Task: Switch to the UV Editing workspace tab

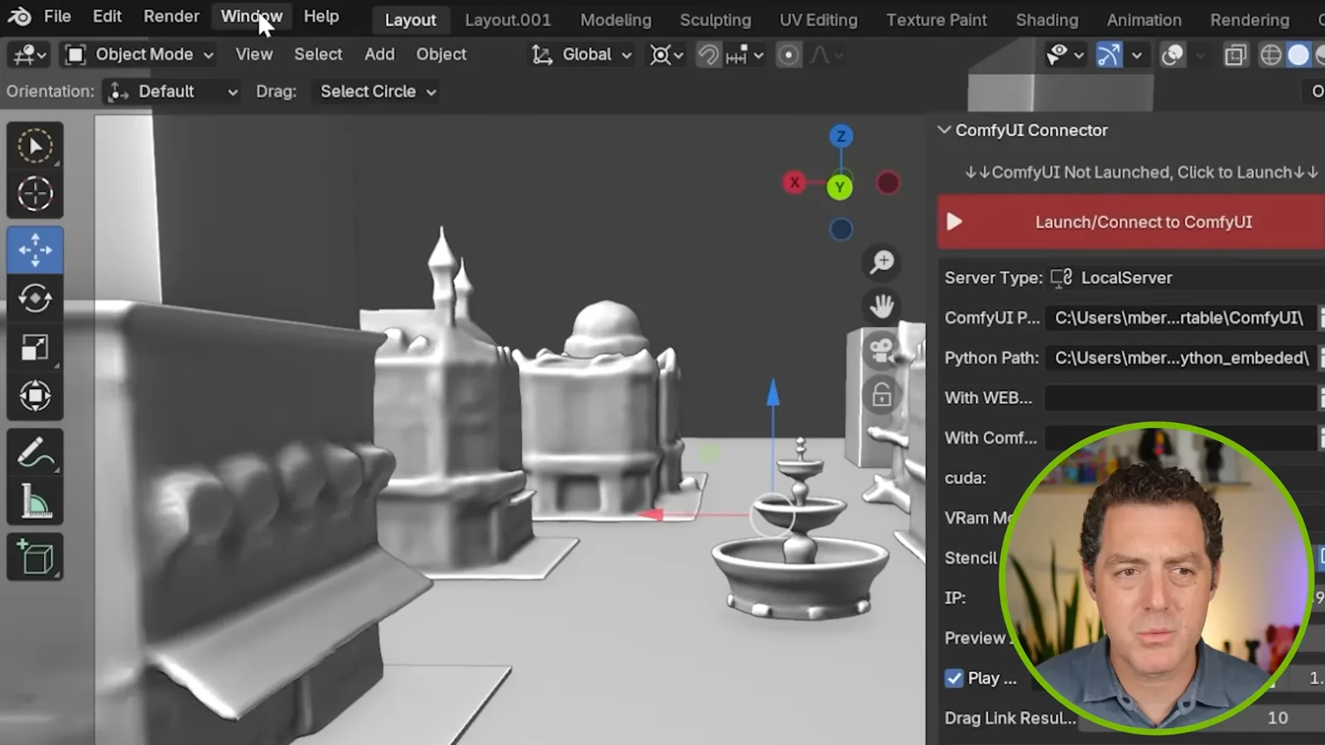Action: point(818,20)
